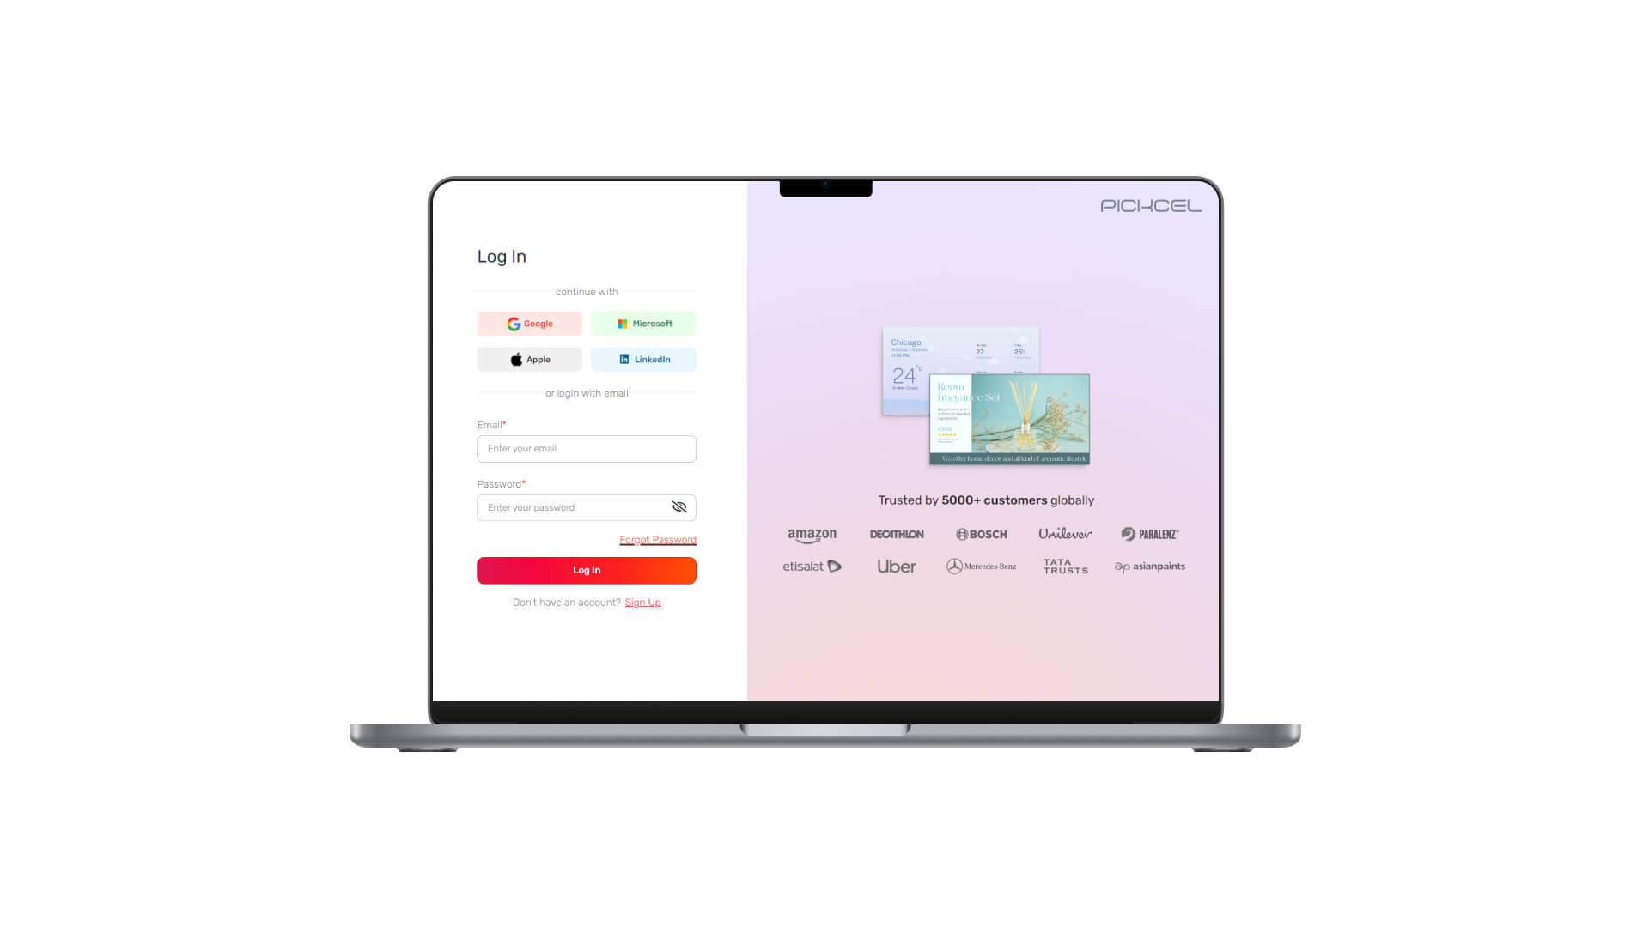Click the Amazon logo brand reference

811,534
